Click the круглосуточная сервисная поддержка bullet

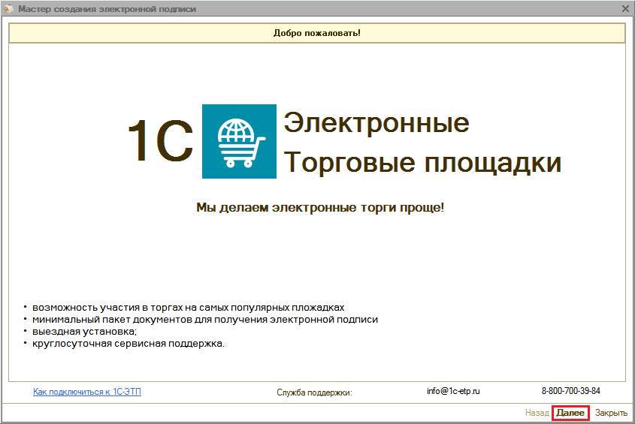(129, 344)
